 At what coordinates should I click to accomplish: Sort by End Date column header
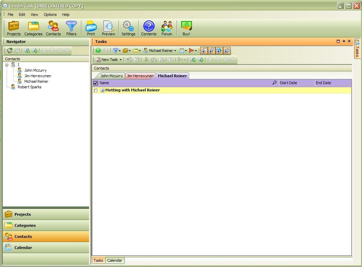[333, 83]
